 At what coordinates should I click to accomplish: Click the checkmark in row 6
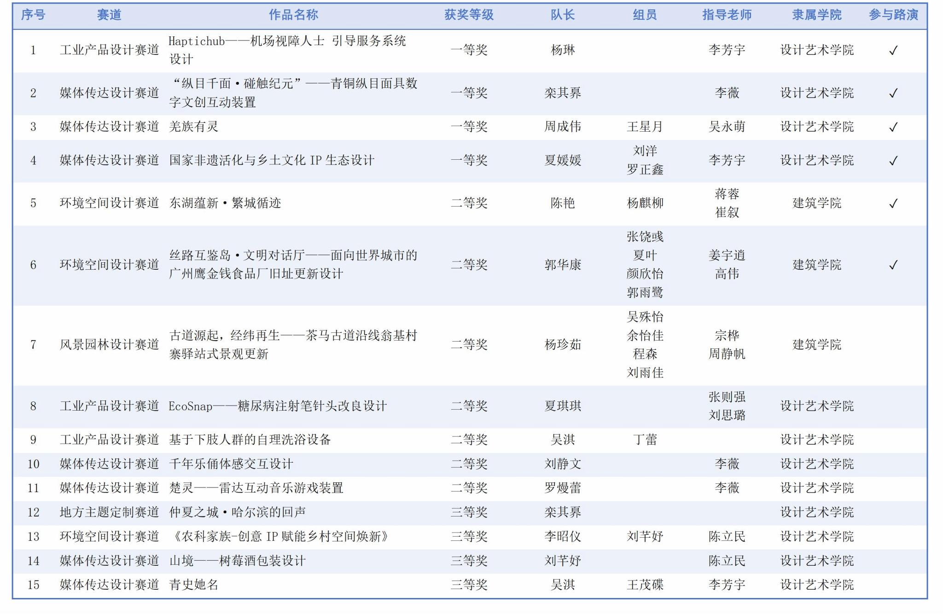pos(893,265)
